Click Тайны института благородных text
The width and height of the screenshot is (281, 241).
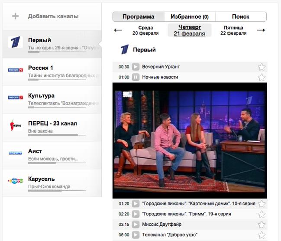tap(65, 75)
